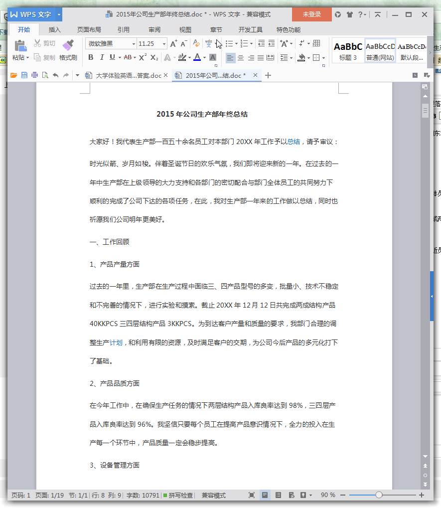Apply strikethrough to text
Screen dimensions: 441x508
pyautogui.click(x=128, y=57)
